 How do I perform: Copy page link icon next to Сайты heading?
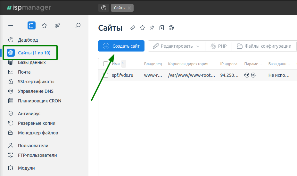pos(133,28)
